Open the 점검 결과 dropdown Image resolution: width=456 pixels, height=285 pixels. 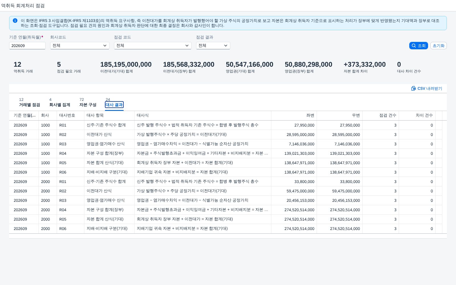coord(213,46)
